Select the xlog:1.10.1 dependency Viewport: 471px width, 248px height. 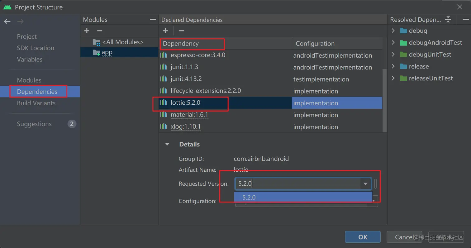(x=186, y=126)
